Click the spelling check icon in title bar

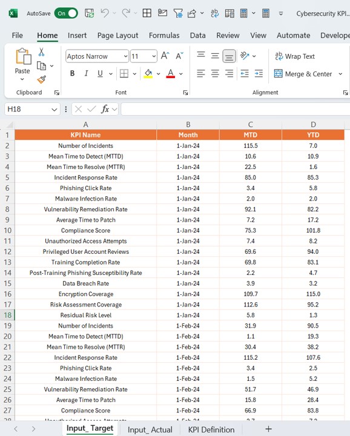pos(214,13)
